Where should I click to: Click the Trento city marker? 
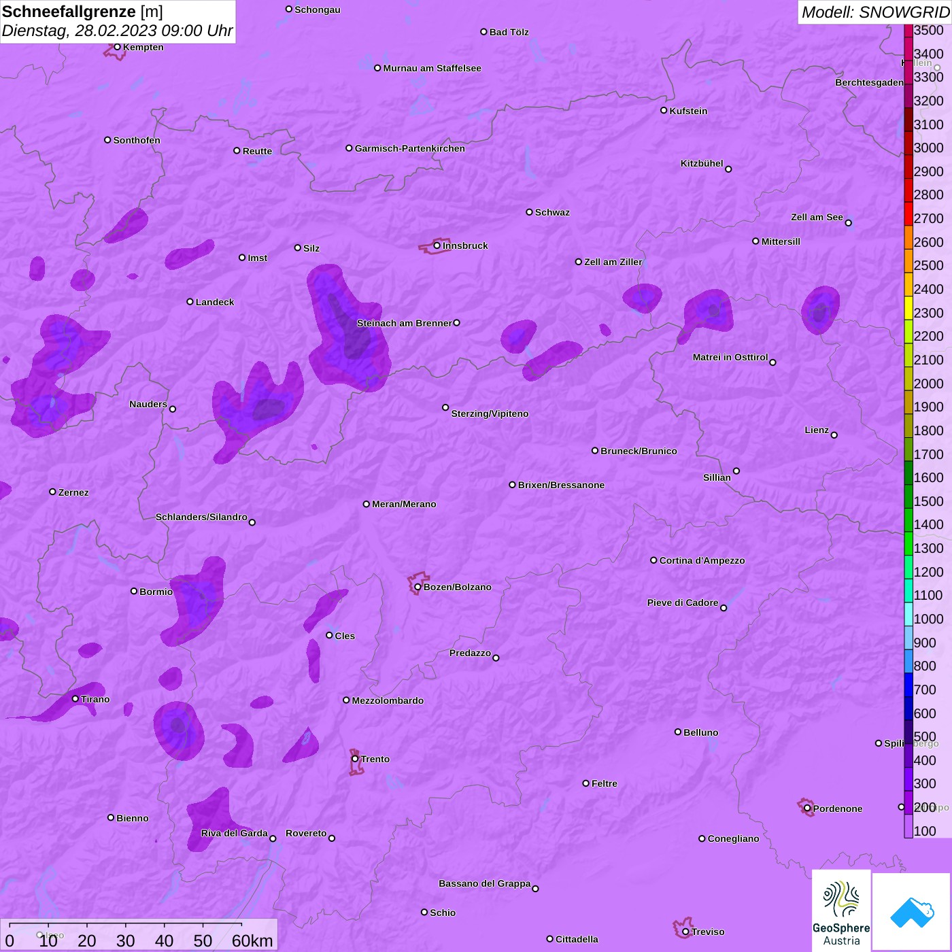click(355, 759)
